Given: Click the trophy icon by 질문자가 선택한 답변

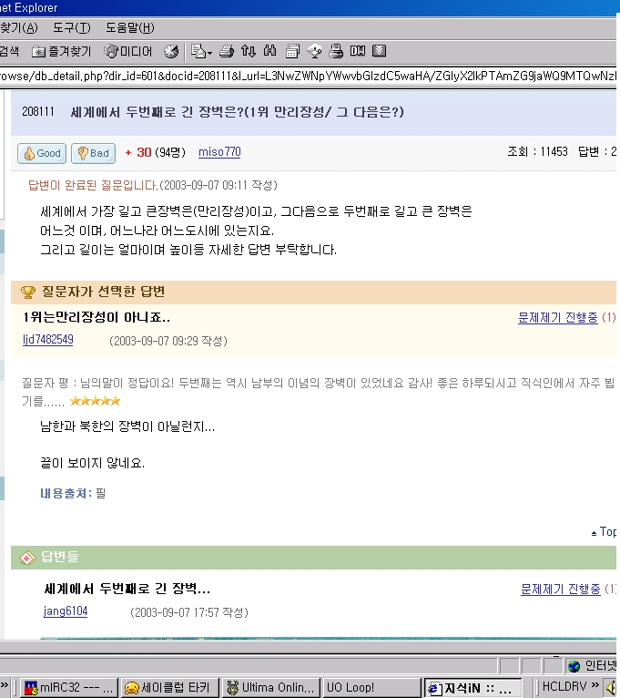Looking at the screenshot, I should pos(28,292).
